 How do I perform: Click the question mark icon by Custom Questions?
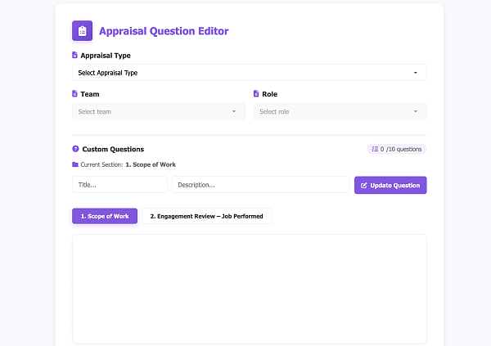(75, 149)
